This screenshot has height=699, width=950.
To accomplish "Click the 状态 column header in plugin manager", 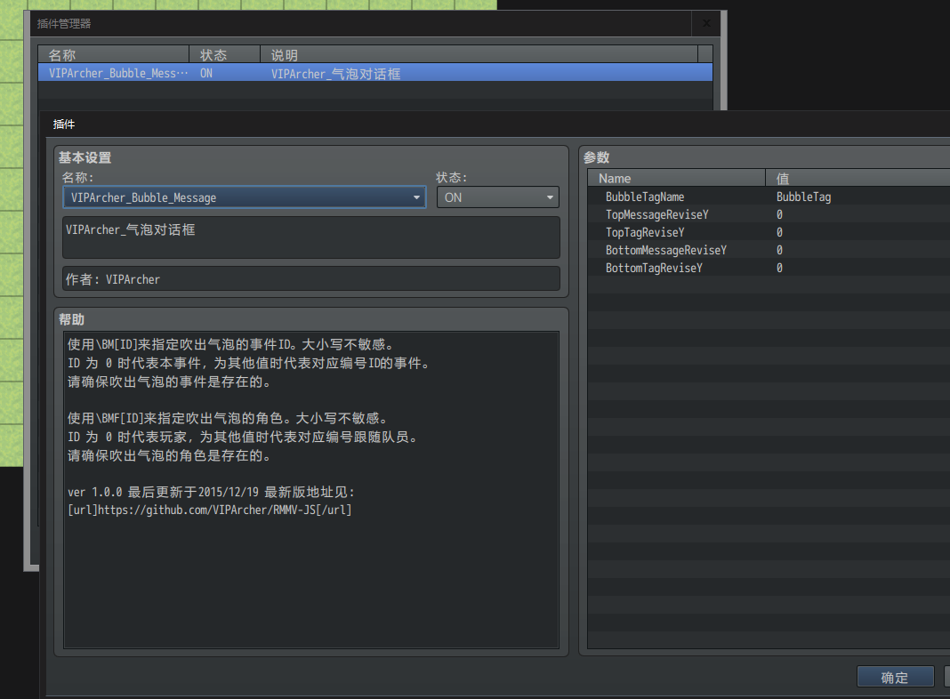I will click(224, 54).
